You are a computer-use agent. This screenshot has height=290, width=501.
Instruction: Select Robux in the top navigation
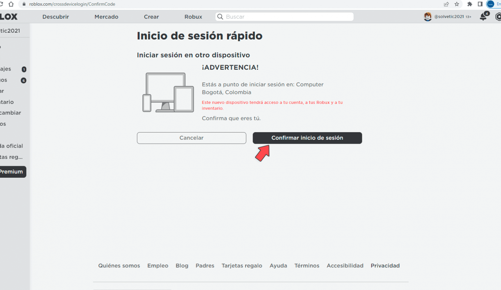[x=193, y=17]
